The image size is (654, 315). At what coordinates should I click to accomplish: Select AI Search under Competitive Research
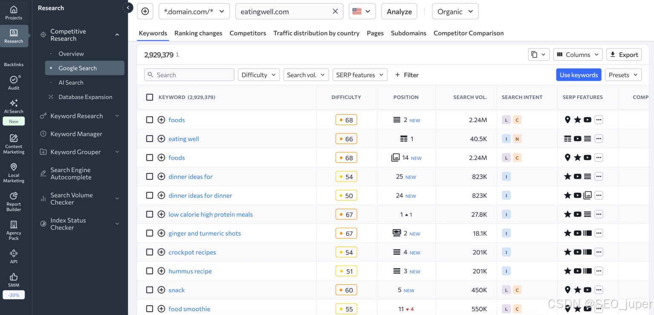tap(71, 82)
